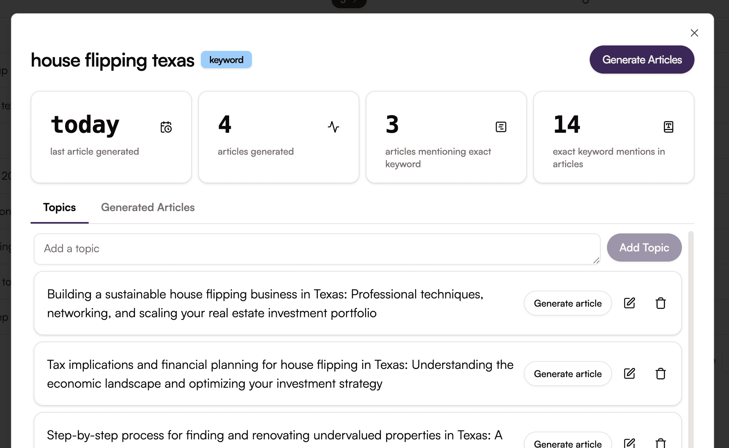Click the Generate Articles button
This screenshot has height=448, width=729.
click(x=642, y=60)
